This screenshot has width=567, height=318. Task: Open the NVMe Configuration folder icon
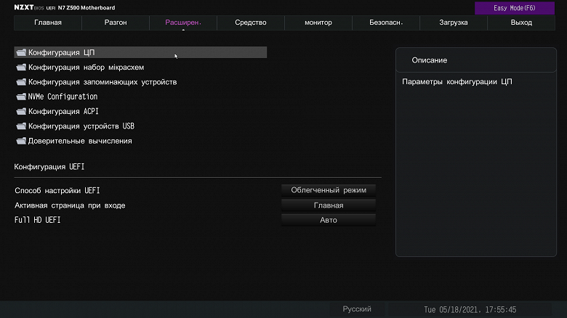click(x=20, y=97)
